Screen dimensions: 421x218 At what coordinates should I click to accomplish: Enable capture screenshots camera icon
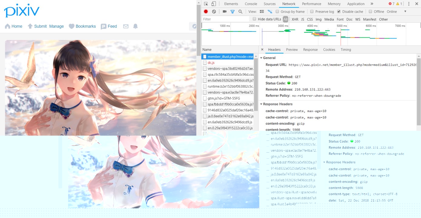(224, 12)
